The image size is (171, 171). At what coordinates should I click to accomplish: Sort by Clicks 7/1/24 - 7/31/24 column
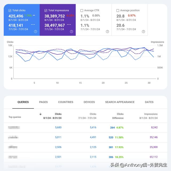[x=87, y=116]
